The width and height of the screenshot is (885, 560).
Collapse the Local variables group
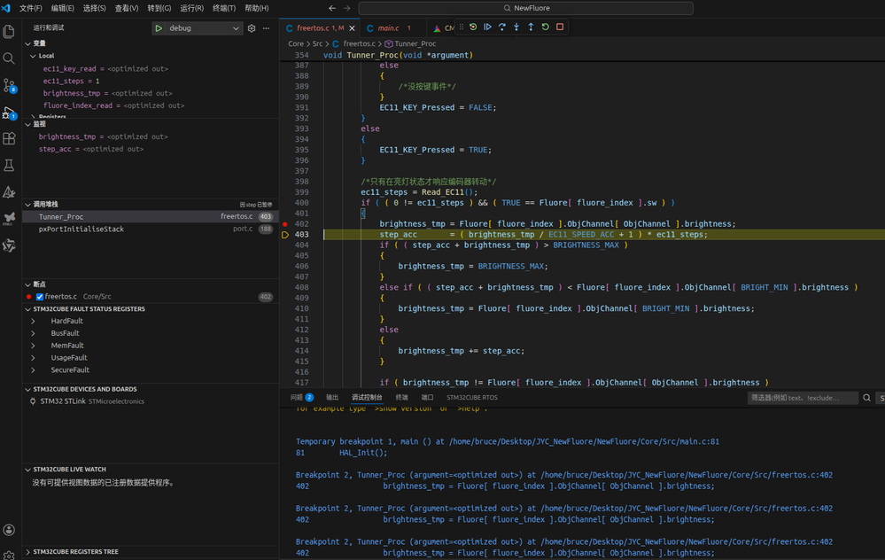(x=34, y=56)
